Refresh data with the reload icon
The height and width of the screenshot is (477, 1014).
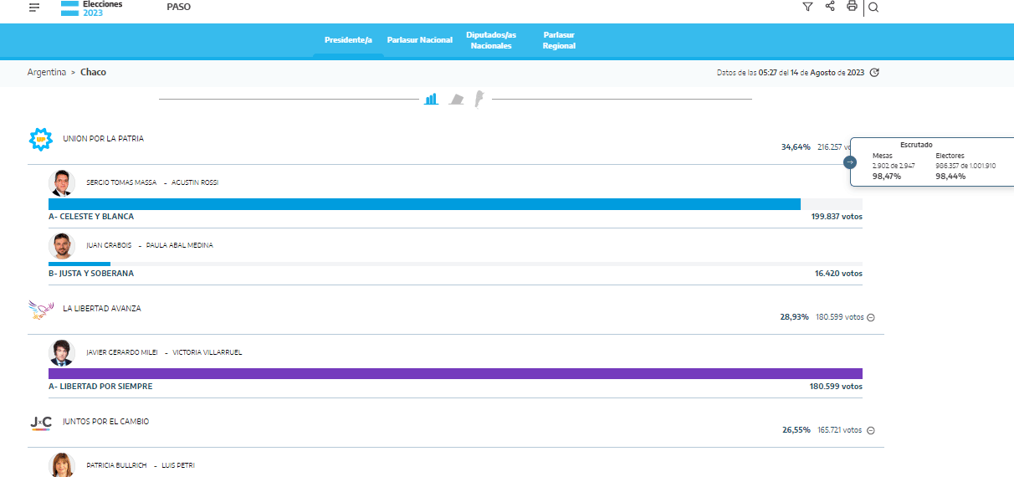click(874, 73)
